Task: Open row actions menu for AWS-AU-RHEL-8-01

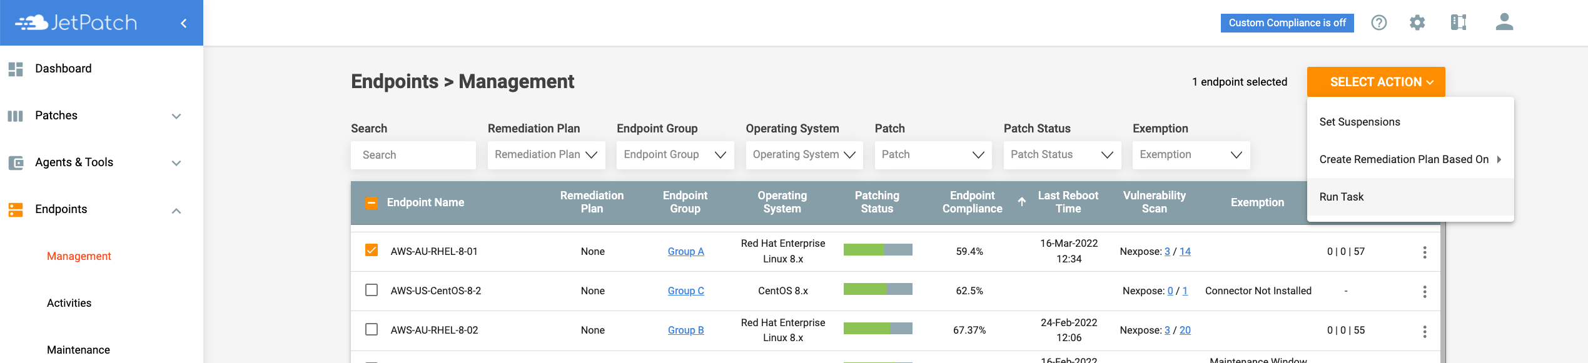Action: tap(1424, 252)
